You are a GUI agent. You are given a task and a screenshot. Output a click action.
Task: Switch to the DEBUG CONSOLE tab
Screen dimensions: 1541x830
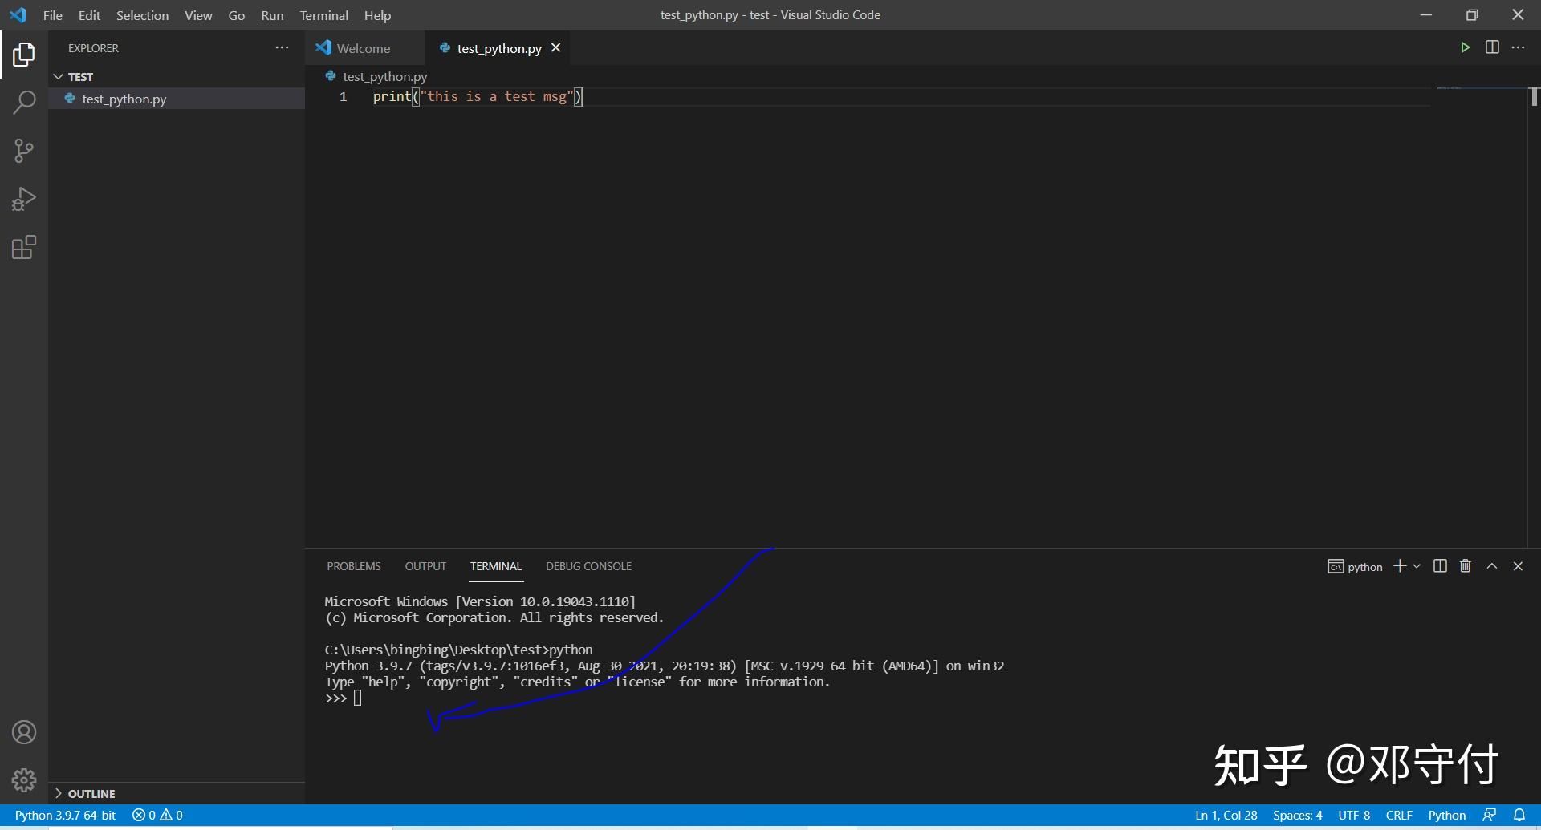[x=588, y=566]
